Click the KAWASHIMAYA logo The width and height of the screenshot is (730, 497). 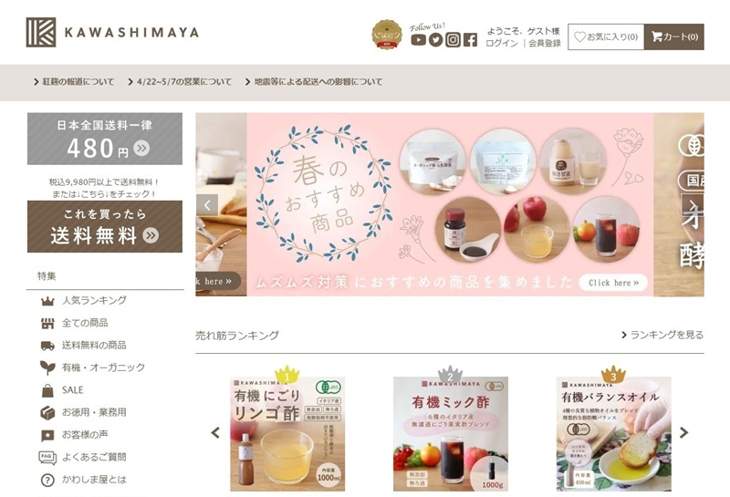pos(112,33)
